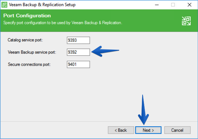This screenshot has height=139, width=198.
Task: Click the white Veeam logo in green header
Action: (x=186, y=21)
